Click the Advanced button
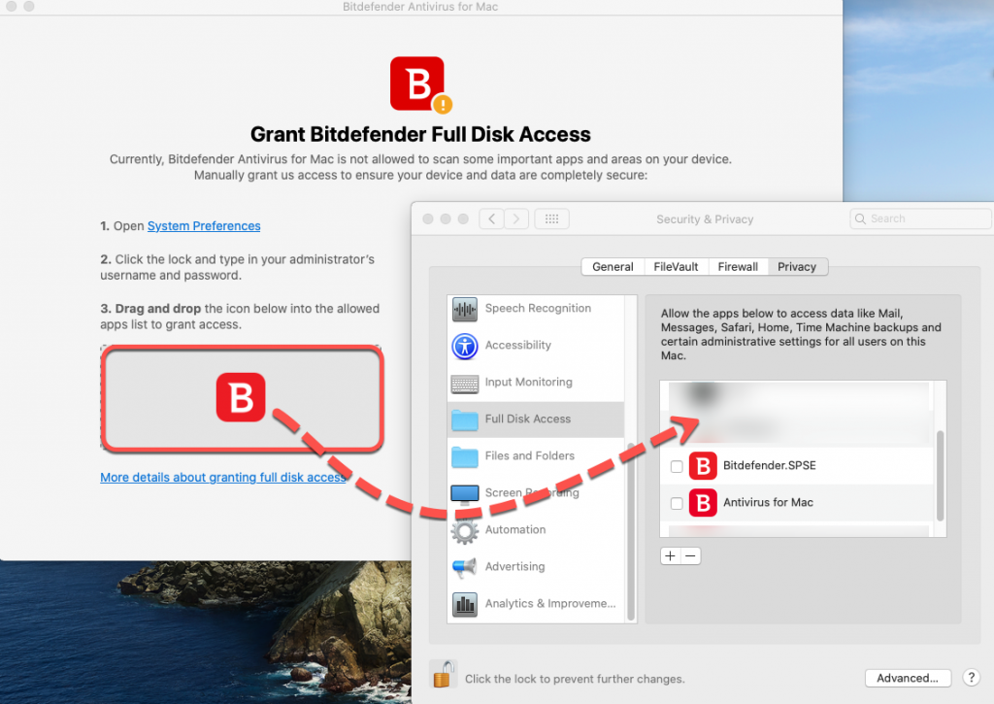This screenshot has width=994, height=704. 908,678
